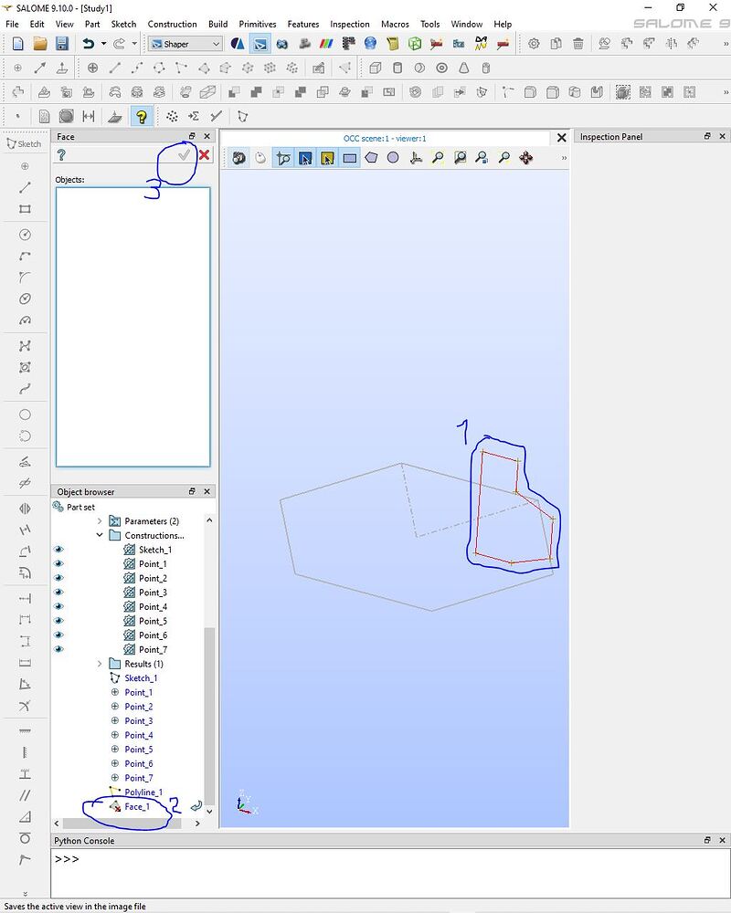731x913 pixels.
Task: Open the Build menu
Action: 218,25
